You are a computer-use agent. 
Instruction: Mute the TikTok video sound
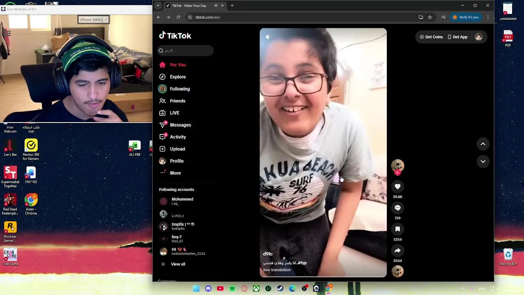268,37
